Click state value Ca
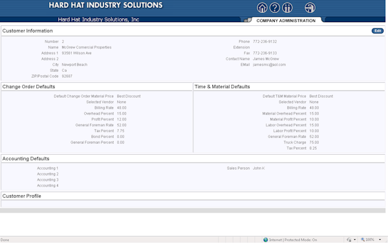Screen dimensions: 388x243 64,71
